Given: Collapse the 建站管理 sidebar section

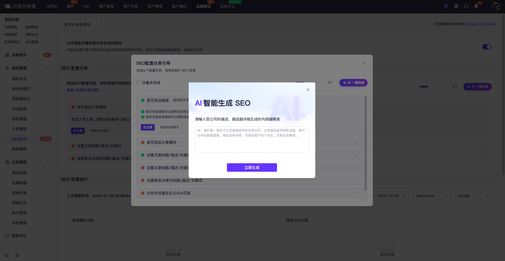Looking at the screenshot, I should pos(48,68).
